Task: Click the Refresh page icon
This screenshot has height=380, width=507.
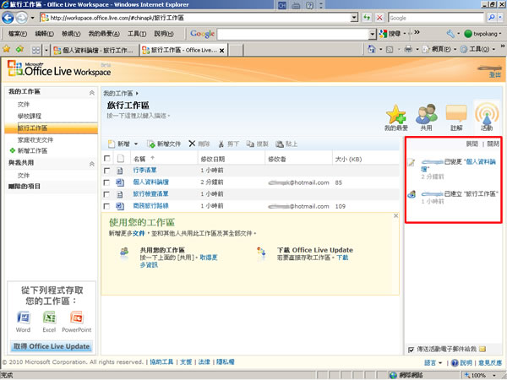Action: click(367, 18)
